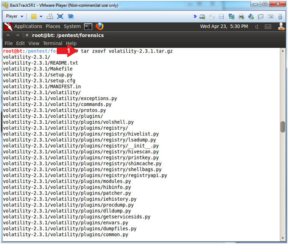The image size is (288, 244).
Task: Open the Player dropdown menu
Action: point(15,16)
